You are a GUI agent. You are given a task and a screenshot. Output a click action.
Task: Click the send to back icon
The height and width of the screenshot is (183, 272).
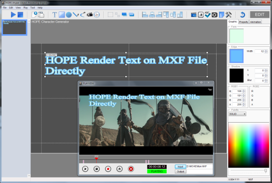(131, 15)
